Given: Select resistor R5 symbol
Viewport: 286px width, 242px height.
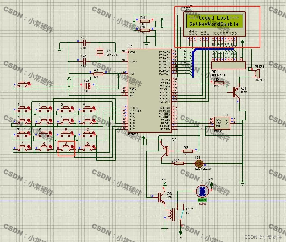Looking at the screenshot, I should pyautogui.click(x=145, y=30).
